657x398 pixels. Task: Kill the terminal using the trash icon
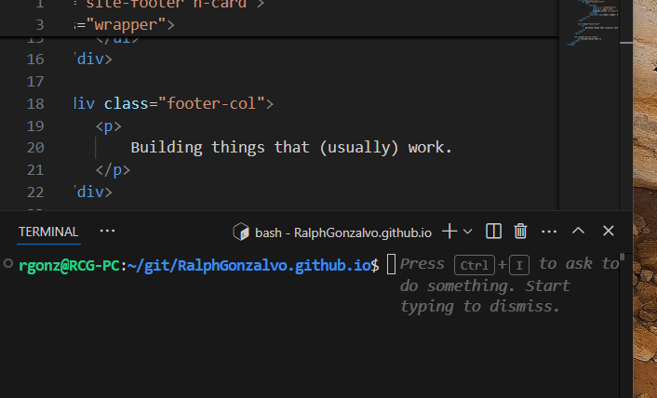tap(521, 231)
